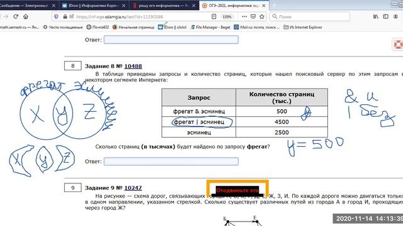Open page actions three-dots menu
403x226 pixels.
pos(244,17)
